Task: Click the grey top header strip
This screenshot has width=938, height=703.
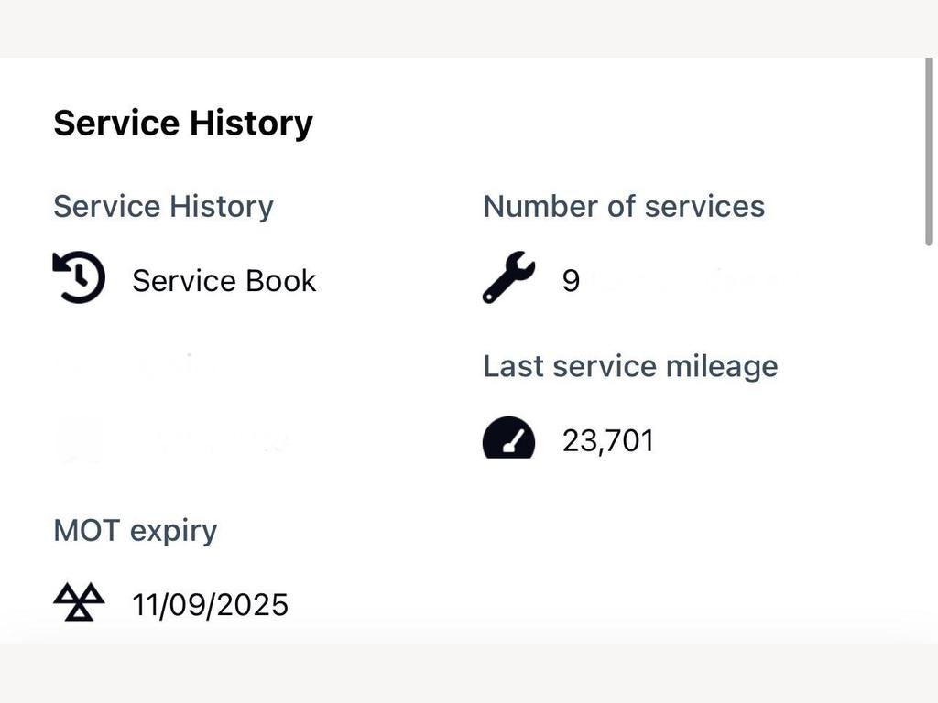Action: pyautogui.click(x=469, y=28)
